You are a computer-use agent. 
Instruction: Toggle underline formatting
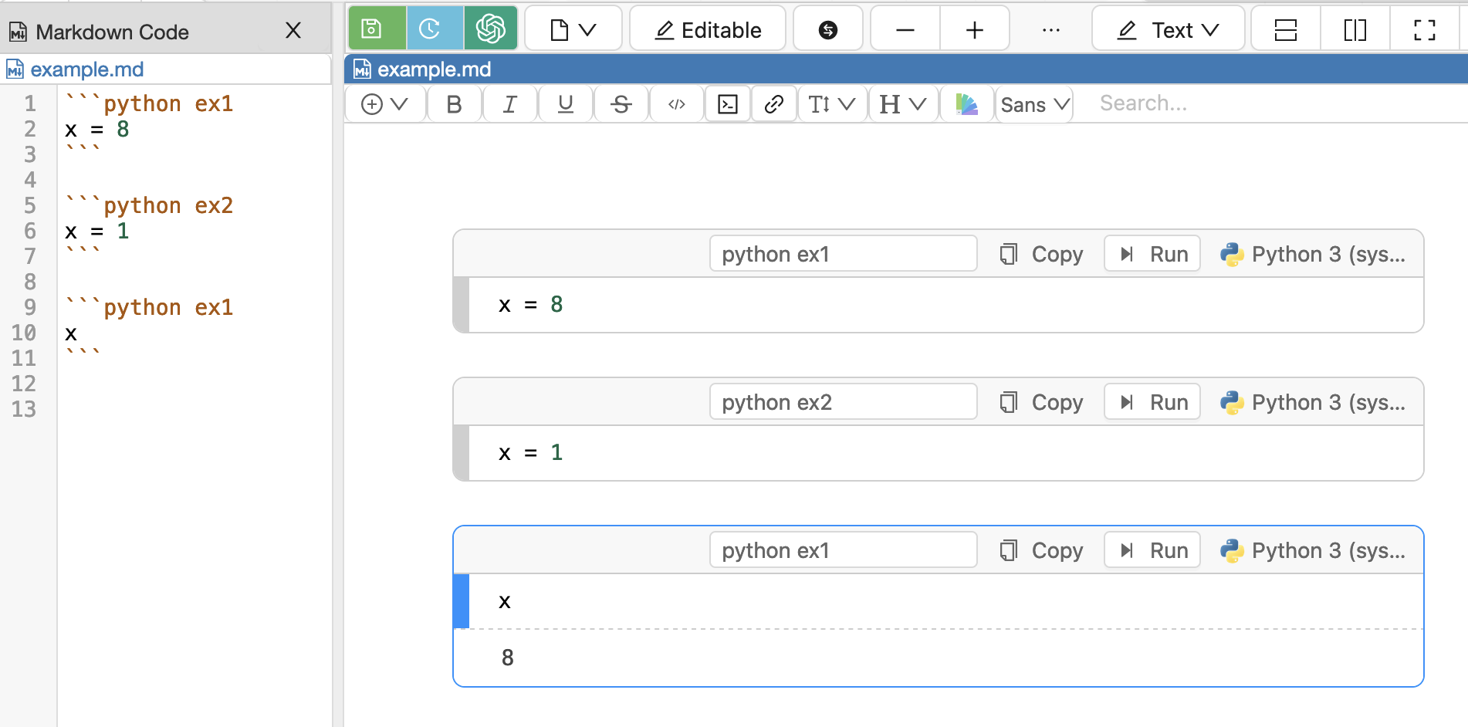click(x=565, y=104)
